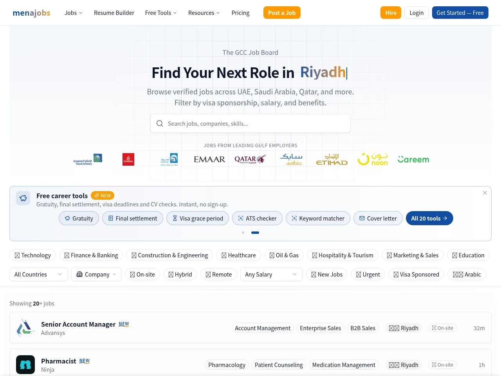501x376 pixels.
Task: Expand the Resources menu
Action: (x=204, y=13)
